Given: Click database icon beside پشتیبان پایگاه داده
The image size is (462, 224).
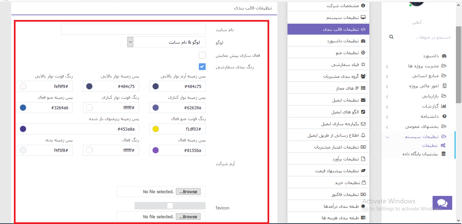Looking at the screenshot, I should click(x=443, y=154).
